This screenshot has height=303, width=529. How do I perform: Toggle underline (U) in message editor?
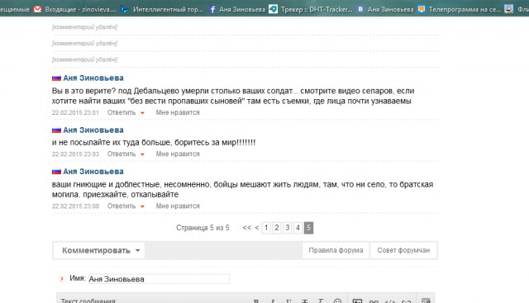tap(288, 301)
